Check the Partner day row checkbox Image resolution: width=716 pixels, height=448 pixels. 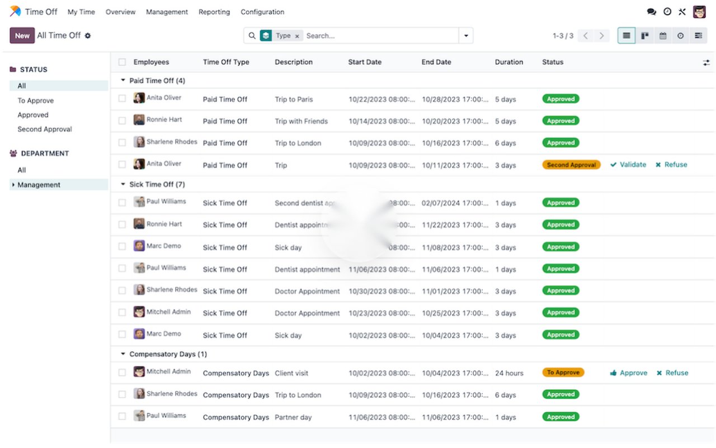122,416
